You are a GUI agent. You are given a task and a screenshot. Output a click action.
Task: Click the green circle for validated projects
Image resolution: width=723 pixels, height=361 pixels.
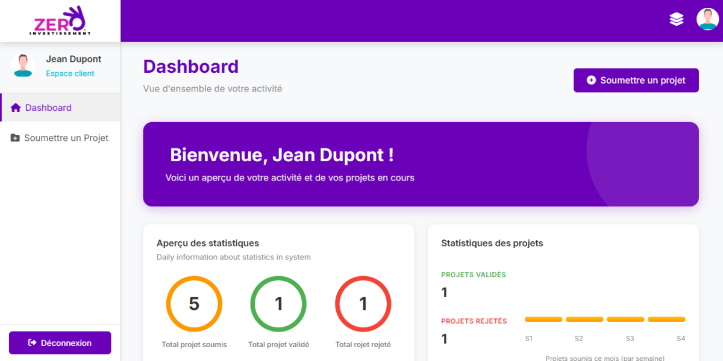[278, 304]
